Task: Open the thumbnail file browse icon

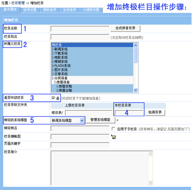Action: [114, 137]
